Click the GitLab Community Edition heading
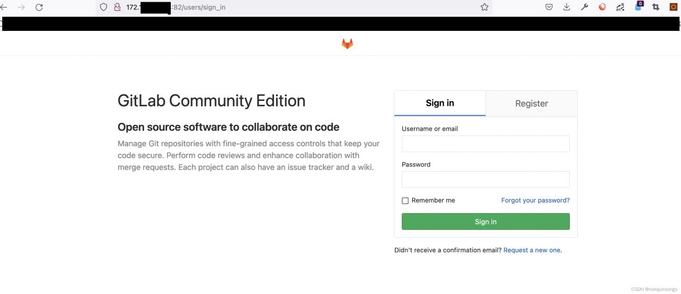 click(x=212, y=100)
